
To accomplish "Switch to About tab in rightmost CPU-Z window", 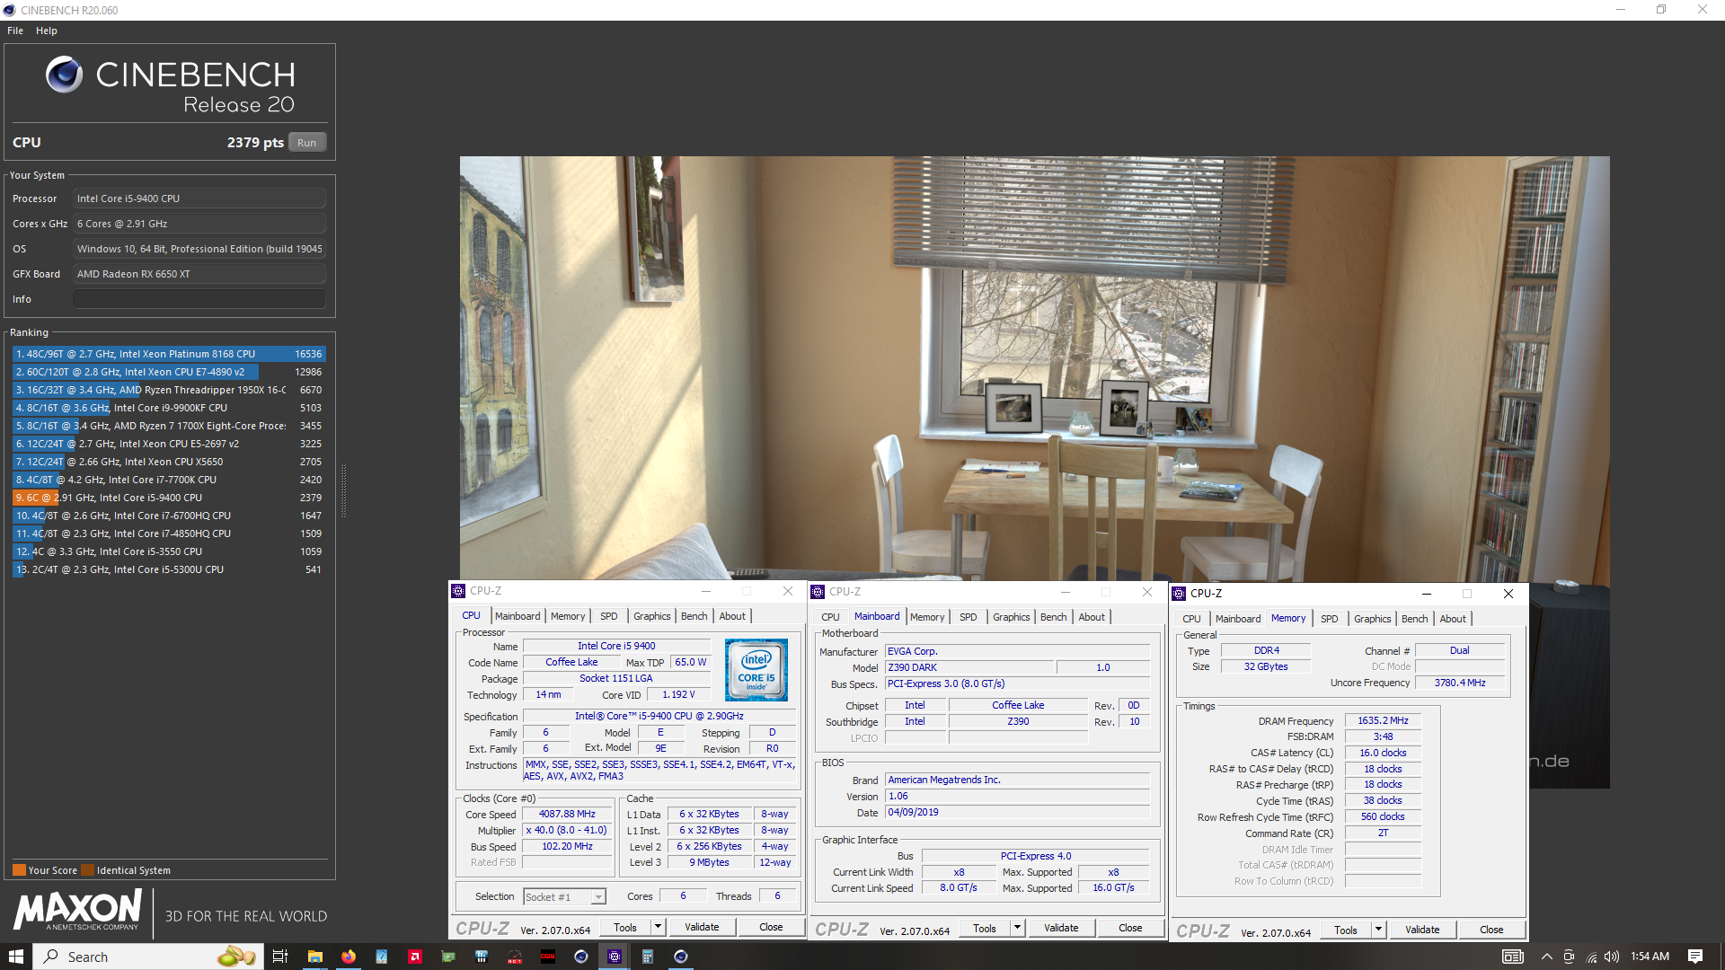I will [x=1453, y=619].
